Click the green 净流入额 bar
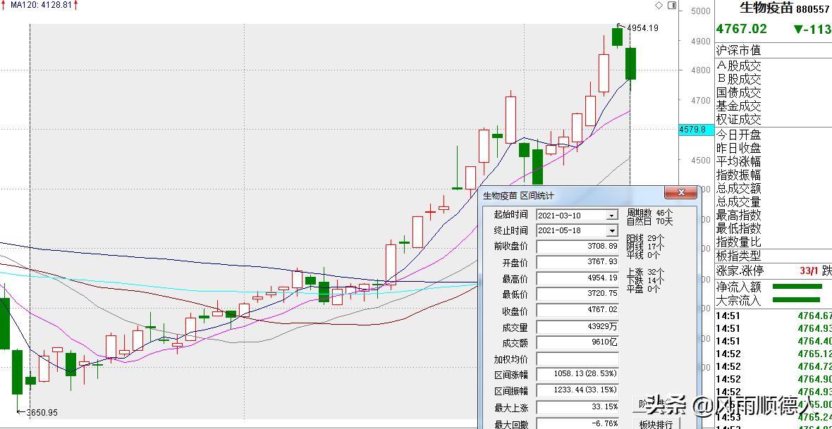Image resolution: width=832 pixels, height=429 pixels. [797, 287]
